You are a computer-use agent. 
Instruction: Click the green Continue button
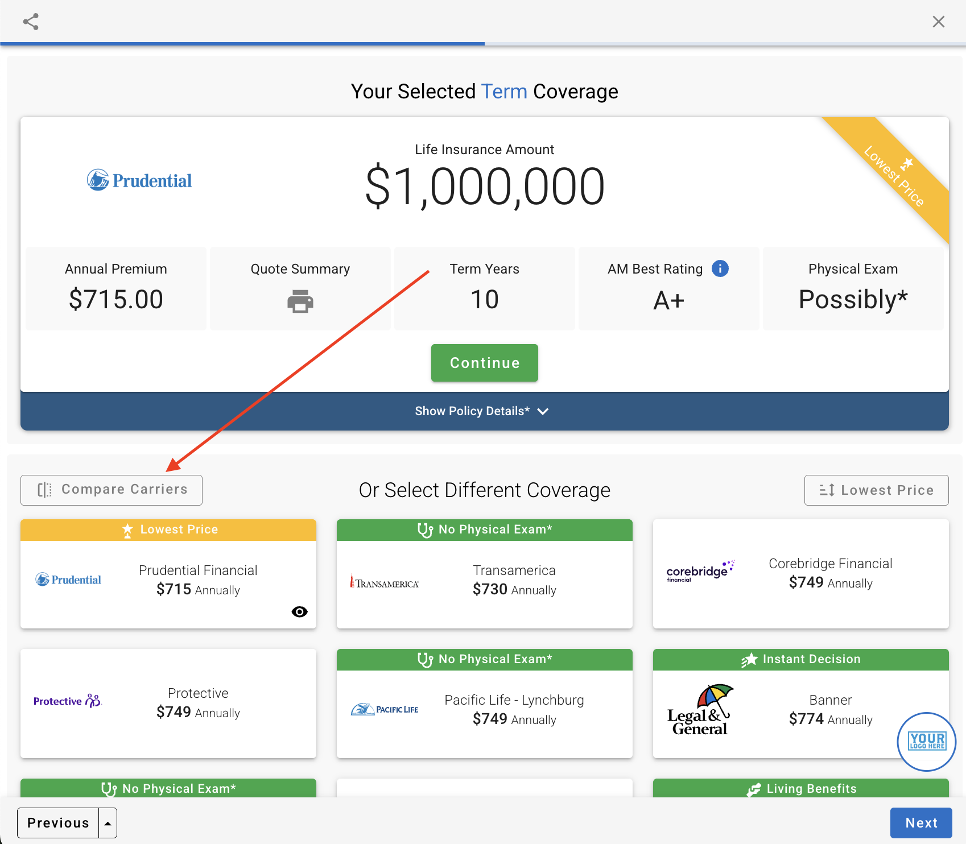[485, 363]
